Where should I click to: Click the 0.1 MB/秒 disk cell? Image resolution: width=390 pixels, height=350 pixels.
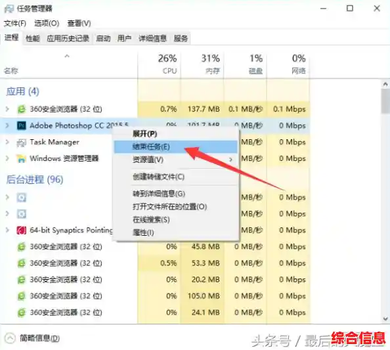246,109
